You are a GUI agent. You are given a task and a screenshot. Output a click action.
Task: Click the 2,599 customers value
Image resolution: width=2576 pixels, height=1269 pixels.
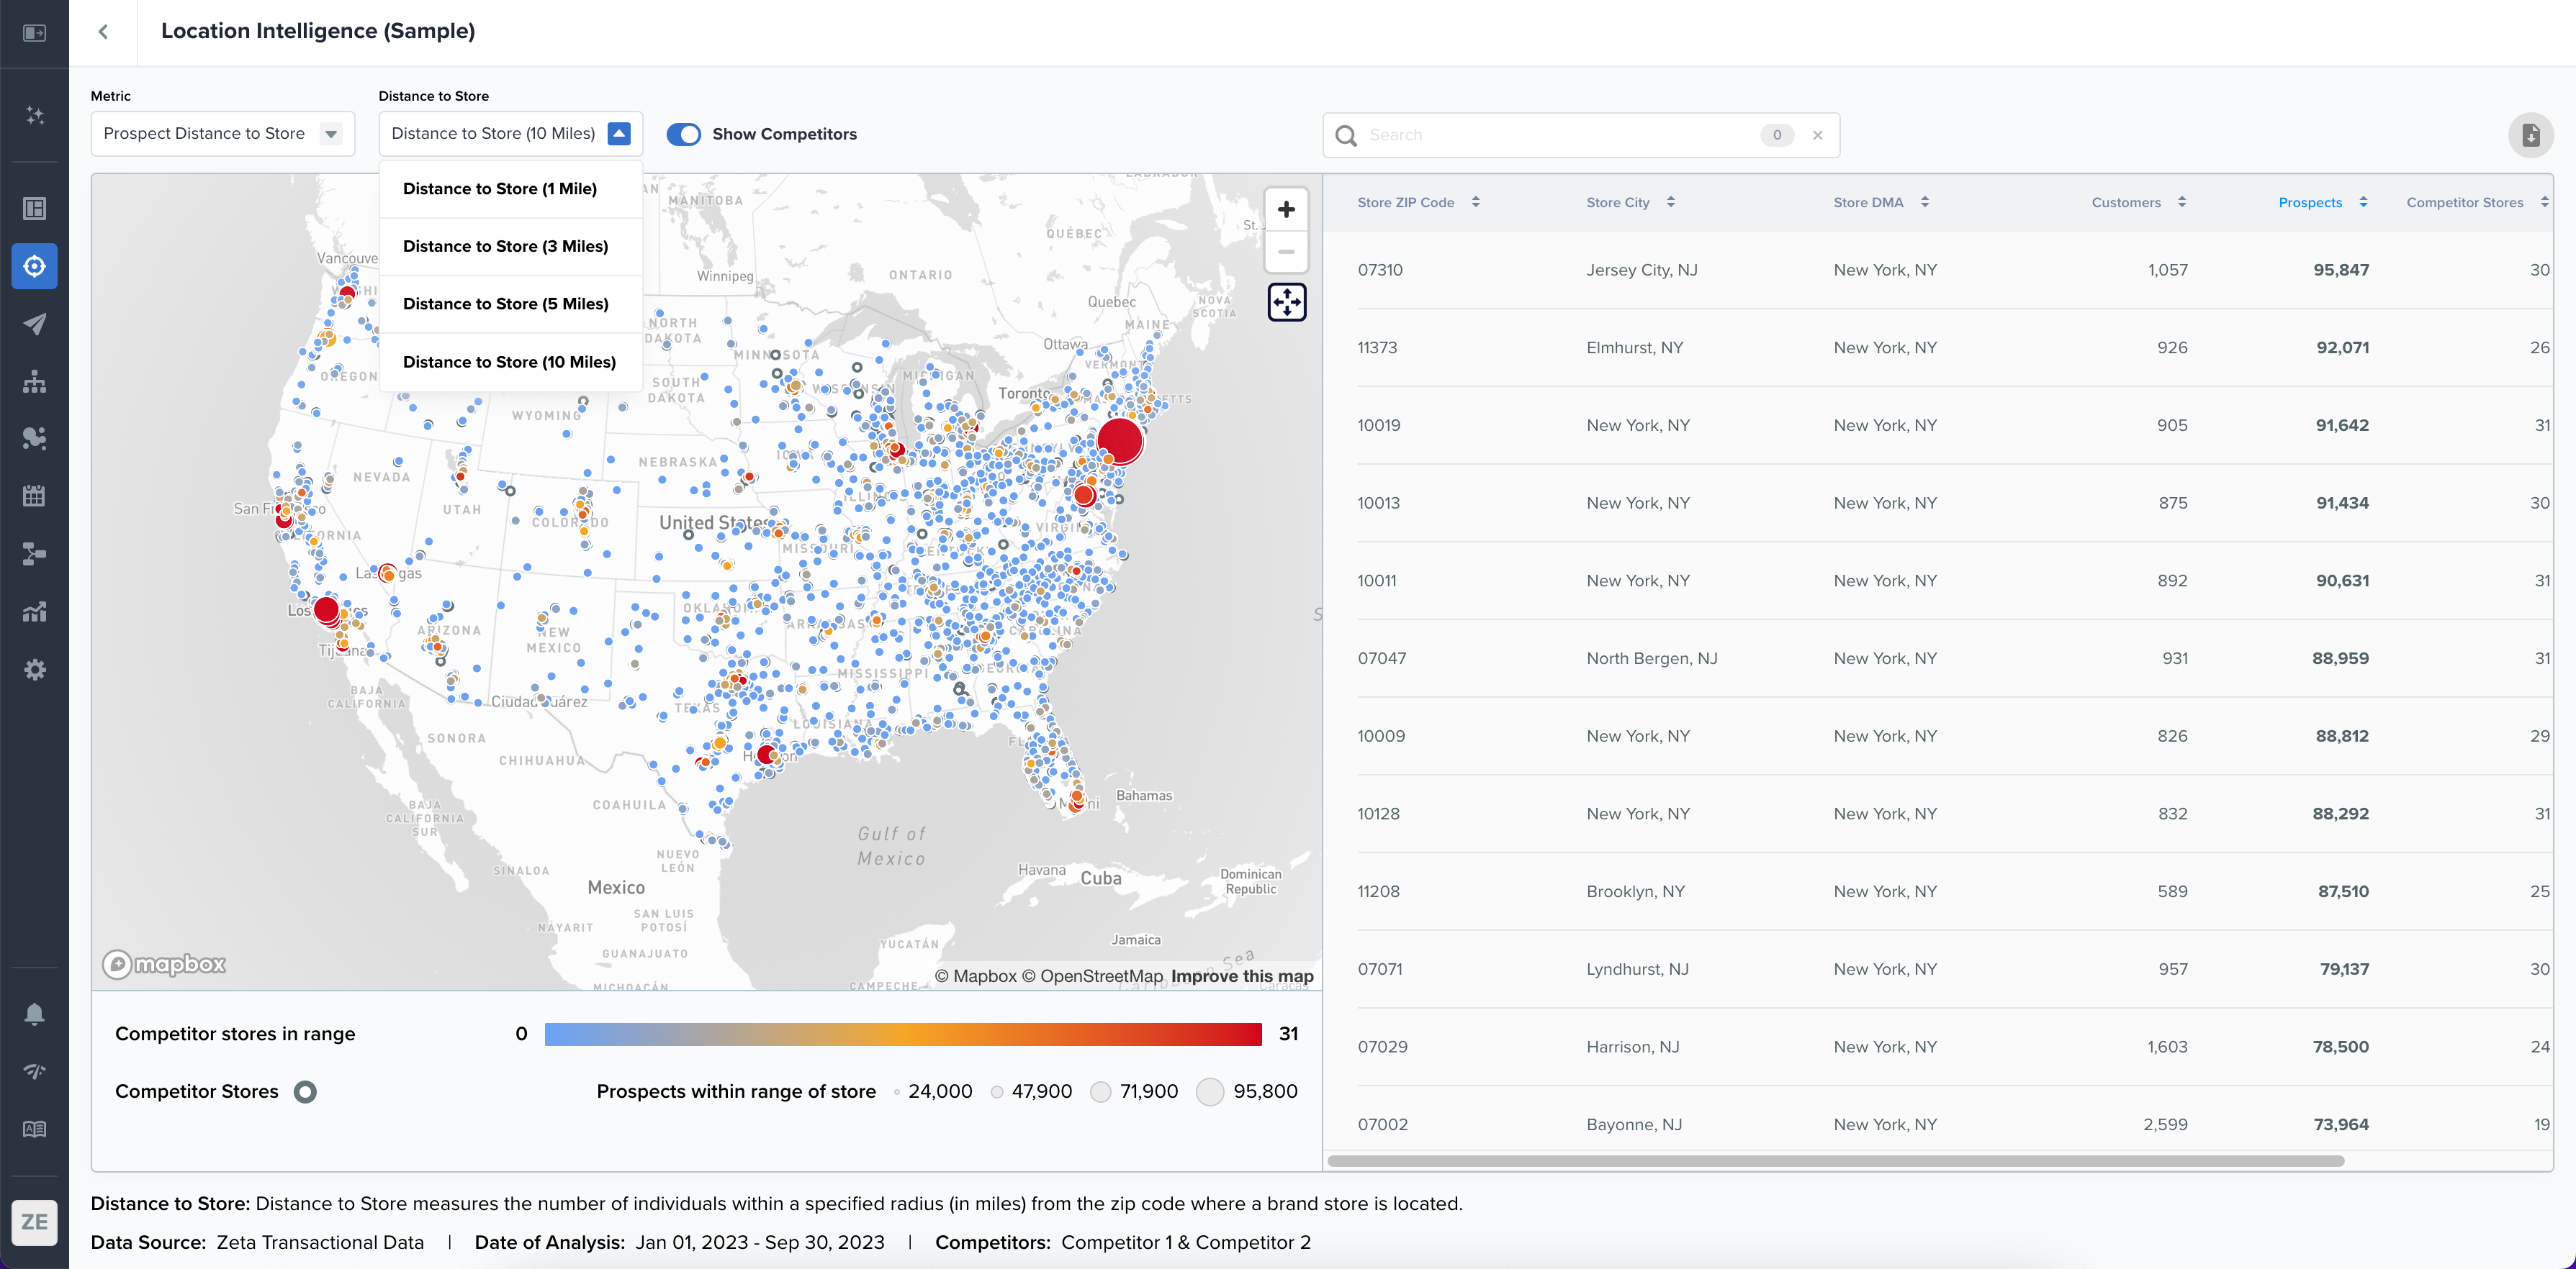coord(2165,1124)
